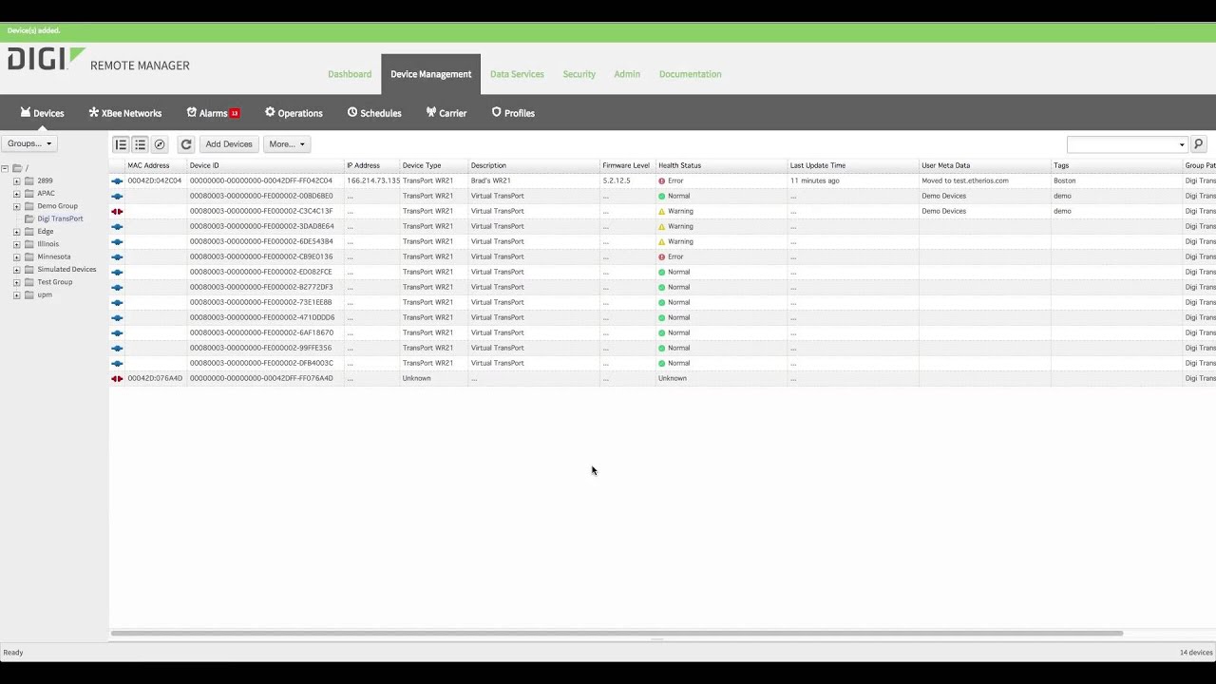This screenshot has height=684, width=1216.
Task: Expand the Minnesota group folder
Action: coord(16,256)
